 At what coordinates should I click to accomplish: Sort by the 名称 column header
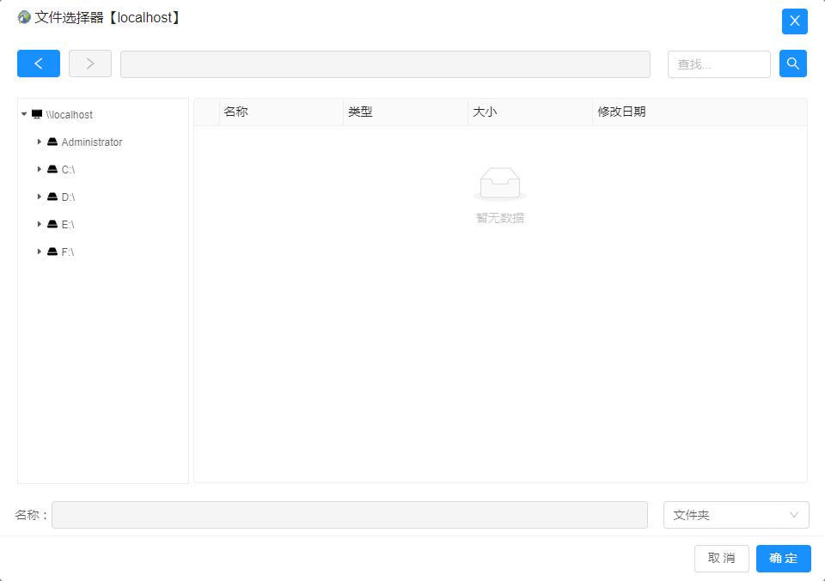[x=236, y=112]
